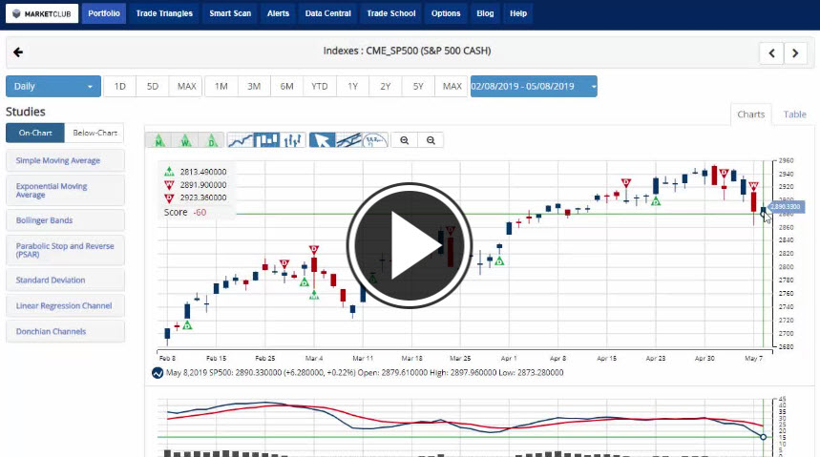The image size is (820, 457).
Task: Open the Daily interval dropdown
Action: pos(53,86)
